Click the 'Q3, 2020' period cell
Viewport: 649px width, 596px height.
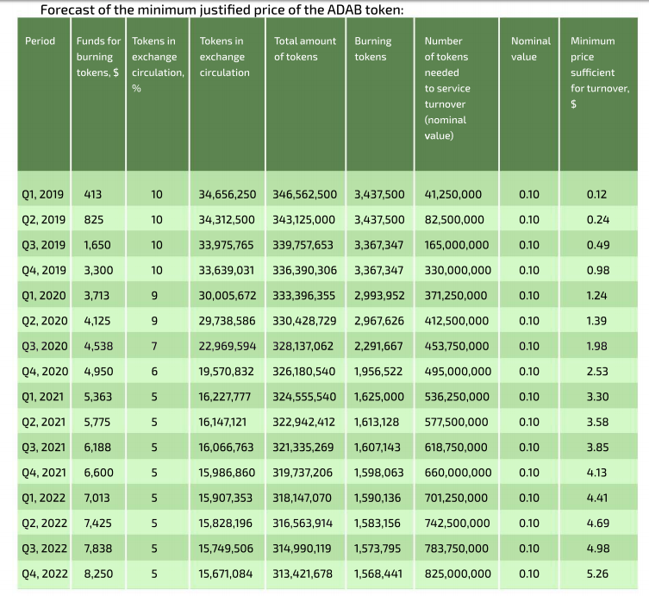point(43,347)
